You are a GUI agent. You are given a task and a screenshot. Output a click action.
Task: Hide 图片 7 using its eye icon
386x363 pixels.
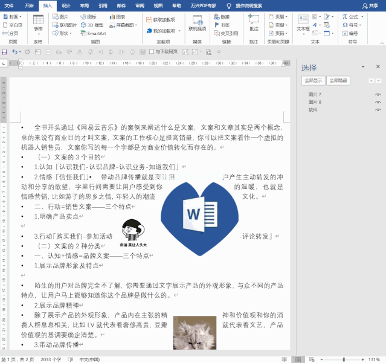tap(378, 95)
